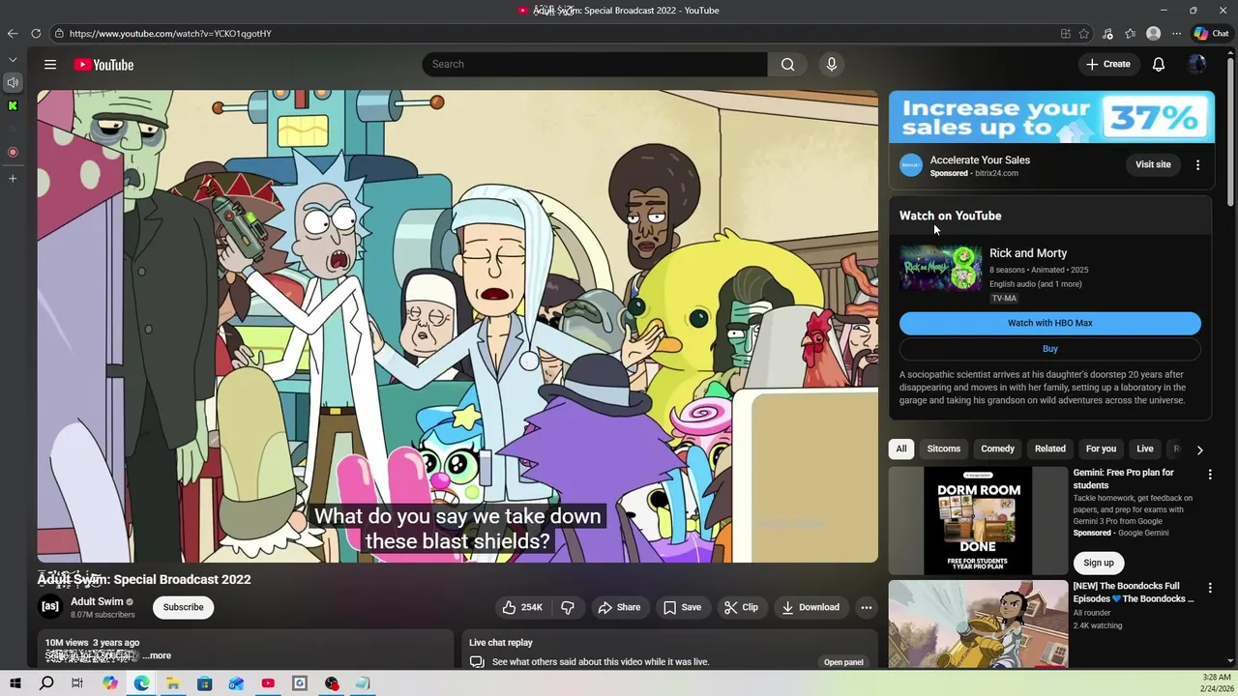The image size is (1238, 696).
Task: Select the Related filter chip
Action: click(1050, 449)
